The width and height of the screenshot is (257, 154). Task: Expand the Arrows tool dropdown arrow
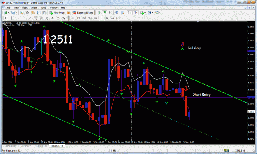[67, 18]
